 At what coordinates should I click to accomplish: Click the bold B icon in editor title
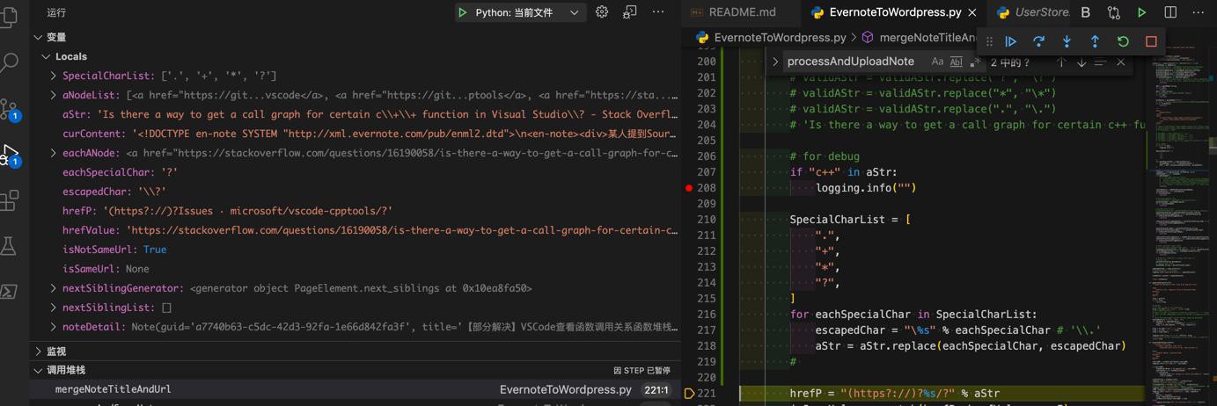1086,12
